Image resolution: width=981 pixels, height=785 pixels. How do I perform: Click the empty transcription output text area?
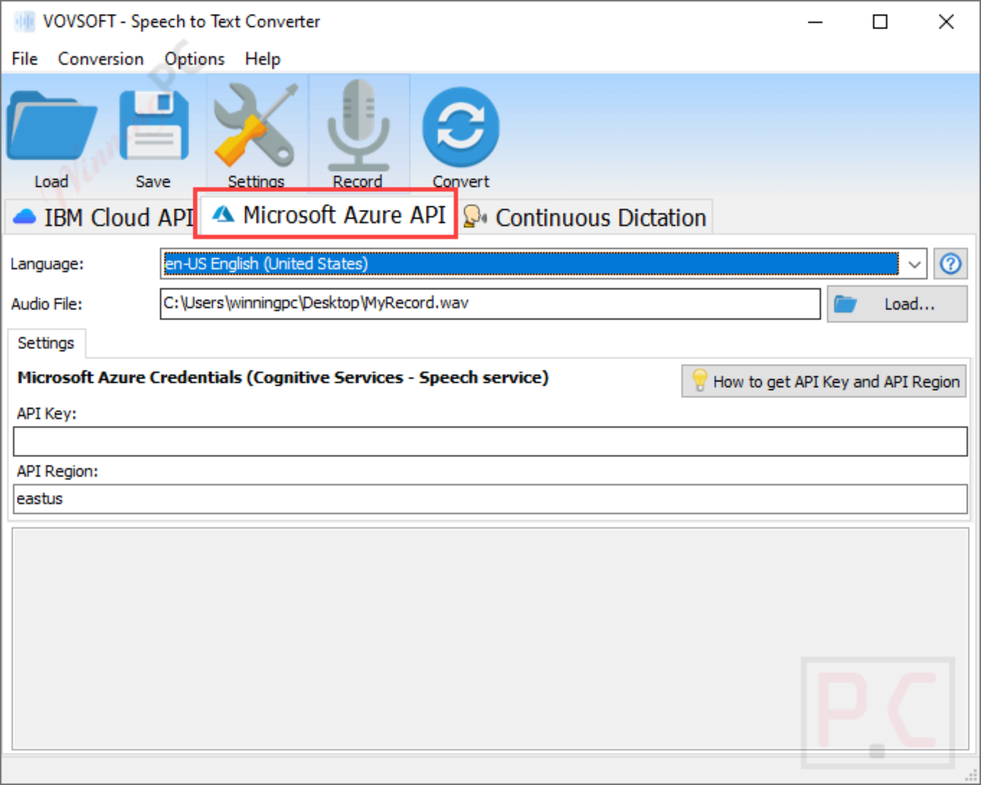pyautogui.click(x=490, y=639)
